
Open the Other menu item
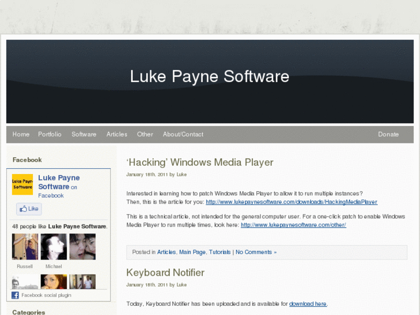coord(145,134)
